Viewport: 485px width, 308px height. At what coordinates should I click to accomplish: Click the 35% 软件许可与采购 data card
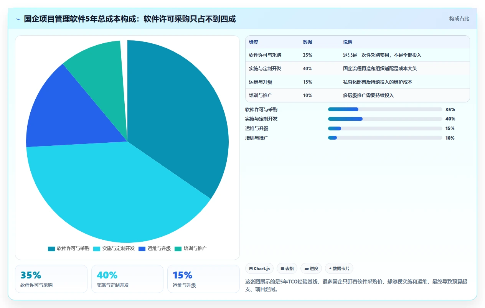coord(51,279)
